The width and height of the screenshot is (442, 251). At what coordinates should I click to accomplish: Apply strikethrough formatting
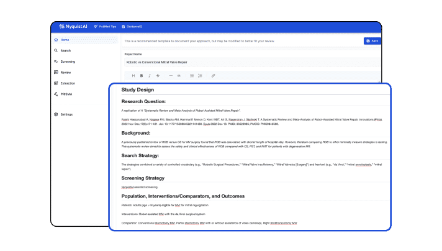[158, 76]
